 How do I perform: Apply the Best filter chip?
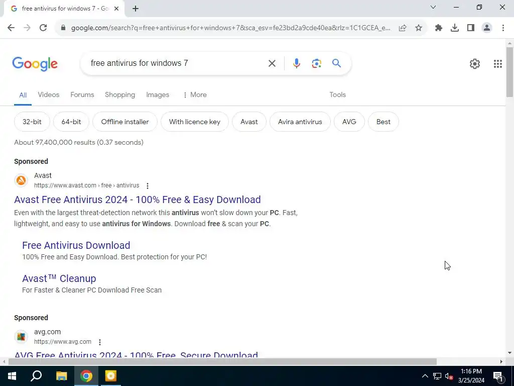coord(383,122)
